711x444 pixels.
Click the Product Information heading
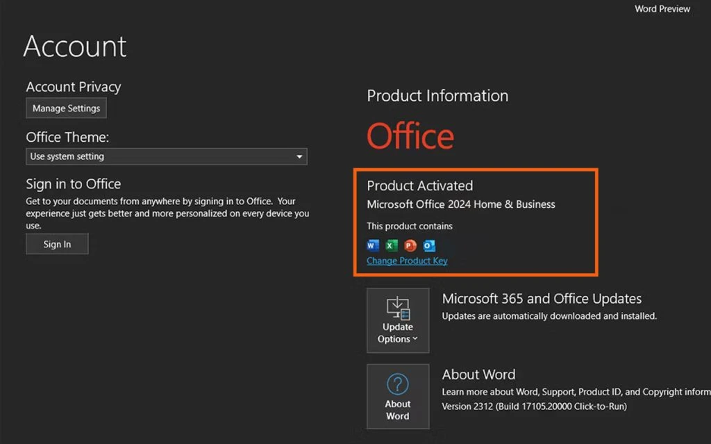437,96
